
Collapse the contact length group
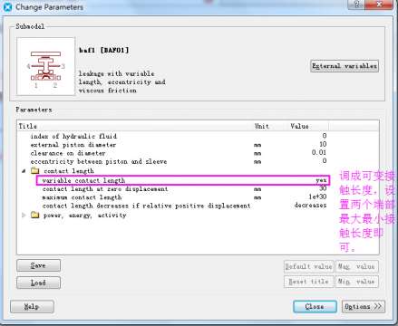[24, 171]
